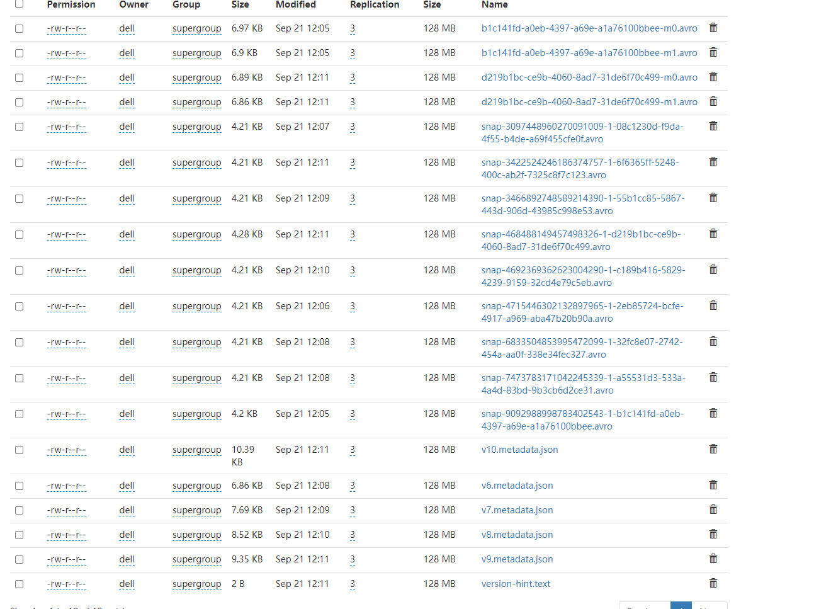The height and width of the screenshot is (609, 814).
Task: Sort table by Name column header
Action: 495,4
